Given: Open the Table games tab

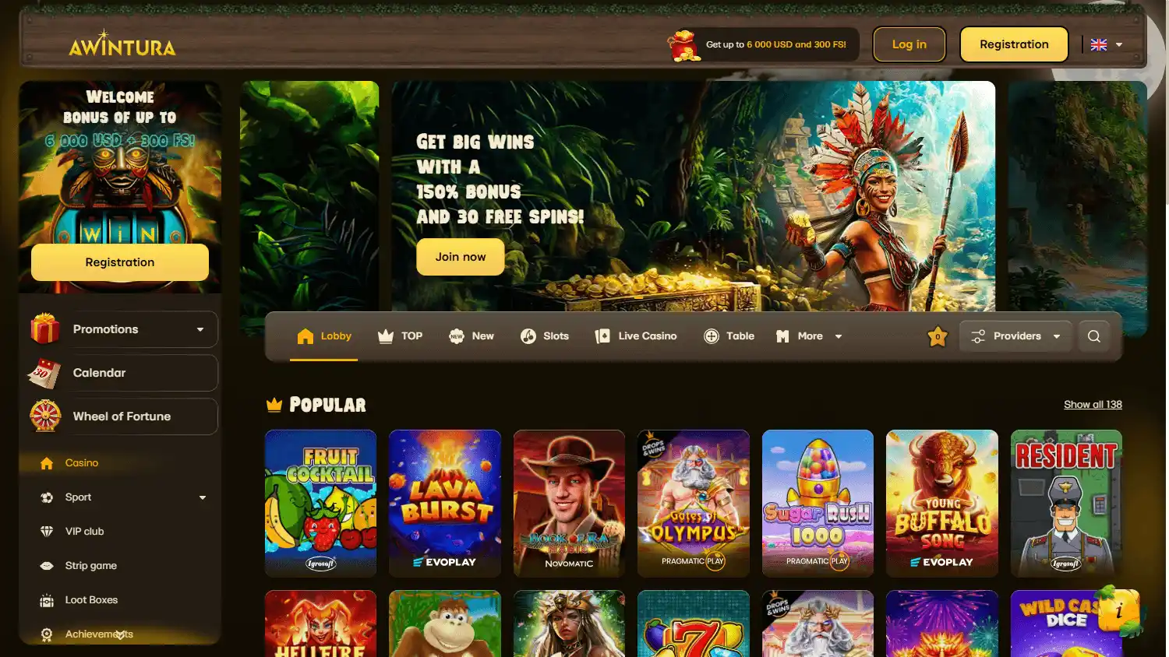Looking at the screenshot, I should pyautogui.click(x=729, y=336).
